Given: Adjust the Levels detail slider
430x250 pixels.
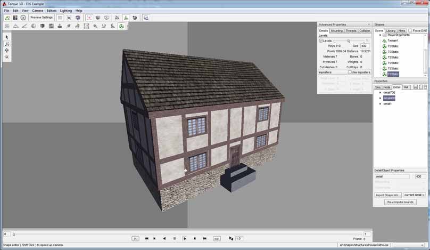Looking at the screenshot, I should pyautogui.click(x=349, y=41).
